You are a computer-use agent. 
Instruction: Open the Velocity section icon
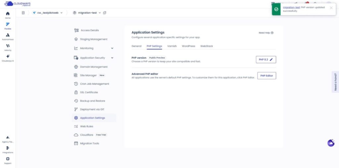8,46
